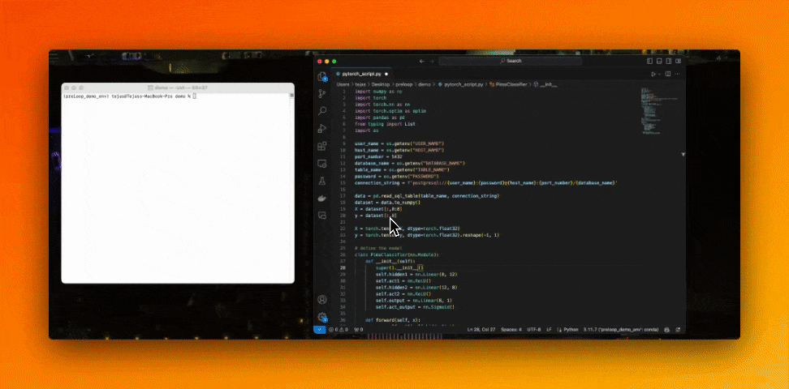789x389 pixels.
Task: Select Python language mode in status bar
Action: [x=571, y=330]
